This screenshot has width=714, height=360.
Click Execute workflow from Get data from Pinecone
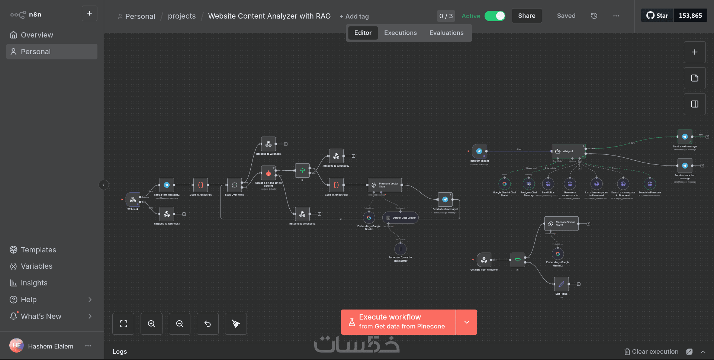point(398,322)
